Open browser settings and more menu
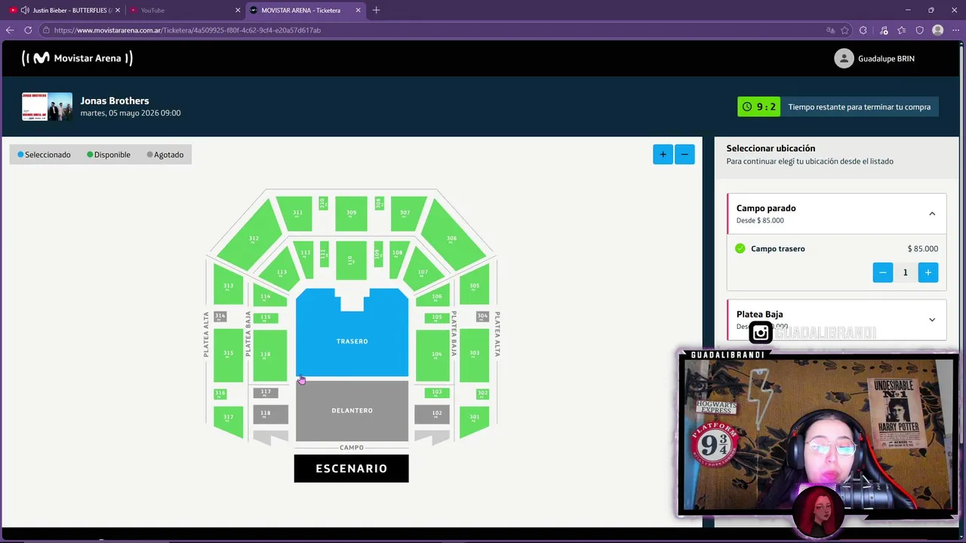This screenshot has height=543, width=966. point(955,30)
